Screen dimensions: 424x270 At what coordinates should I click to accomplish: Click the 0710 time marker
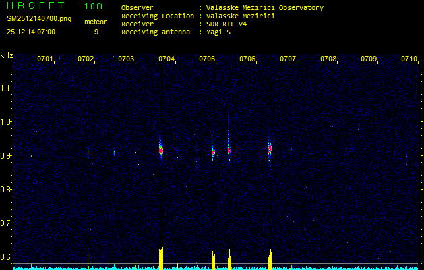click(x=409, y=59)
